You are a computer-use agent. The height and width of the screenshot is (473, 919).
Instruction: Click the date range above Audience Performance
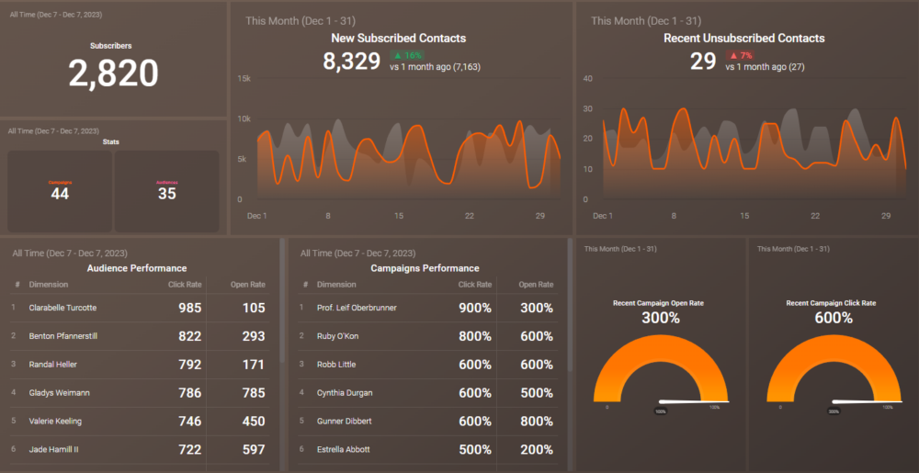(70, 253)
